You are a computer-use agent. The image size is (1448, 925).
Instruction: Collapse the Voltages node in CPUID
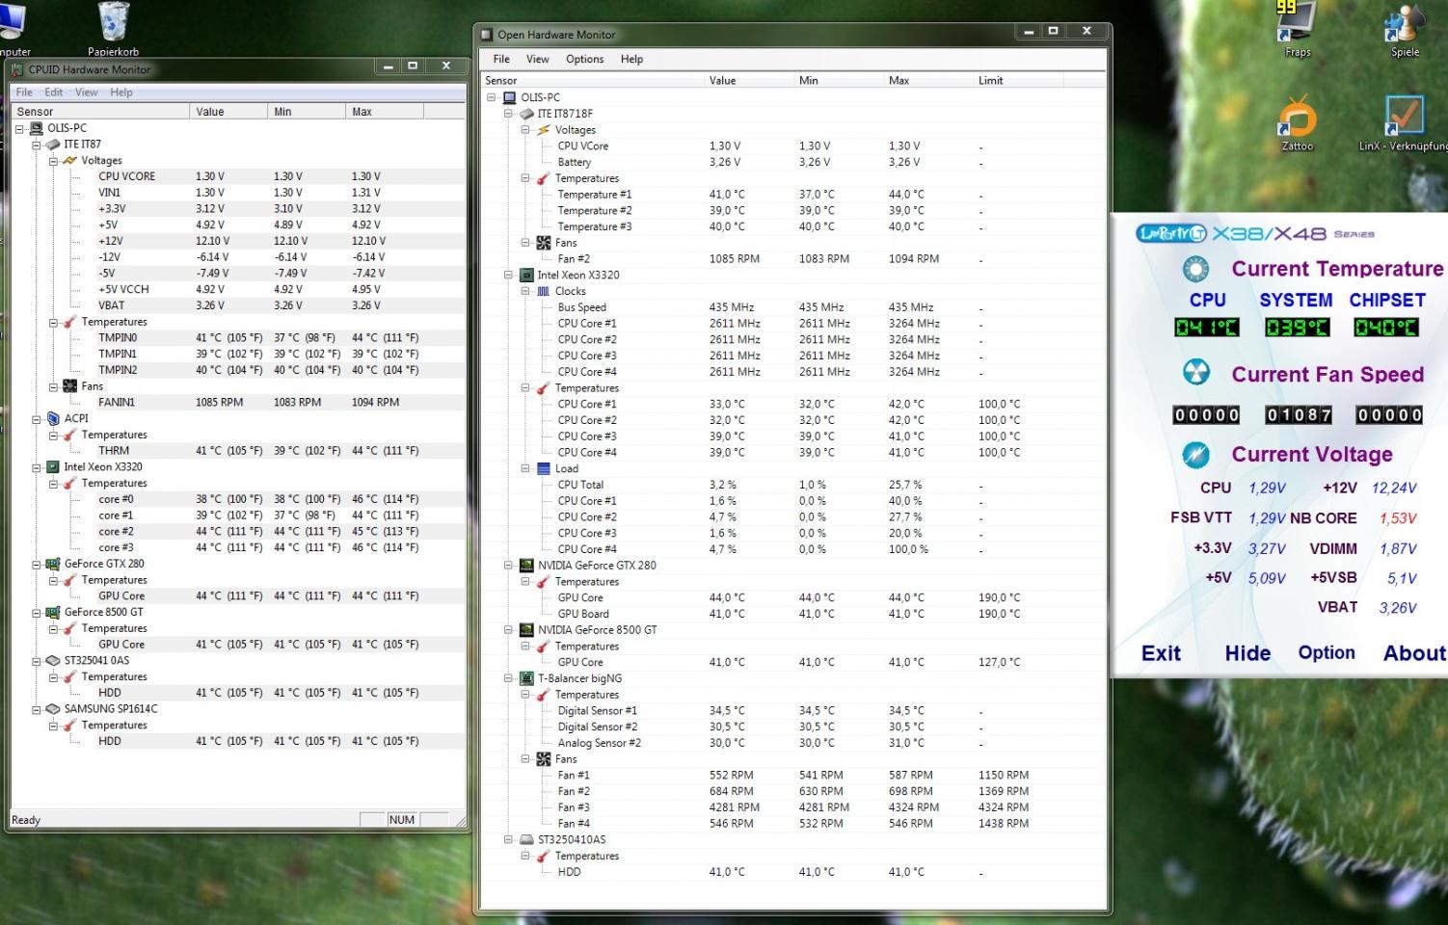point(54,161)
